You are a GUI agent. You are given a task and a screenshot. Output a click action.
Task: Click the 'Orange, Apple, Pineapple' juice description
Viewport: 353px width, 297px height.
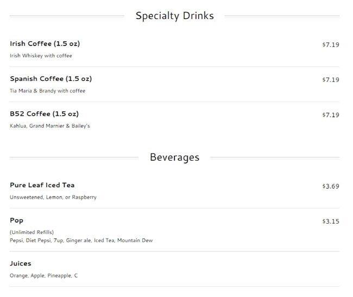pyautogui.click(x=43, y=276)
